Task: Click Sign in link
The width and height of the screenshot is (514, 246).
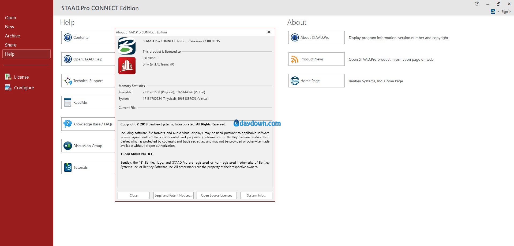Action: pyautogui.click(x=507, y=12)
